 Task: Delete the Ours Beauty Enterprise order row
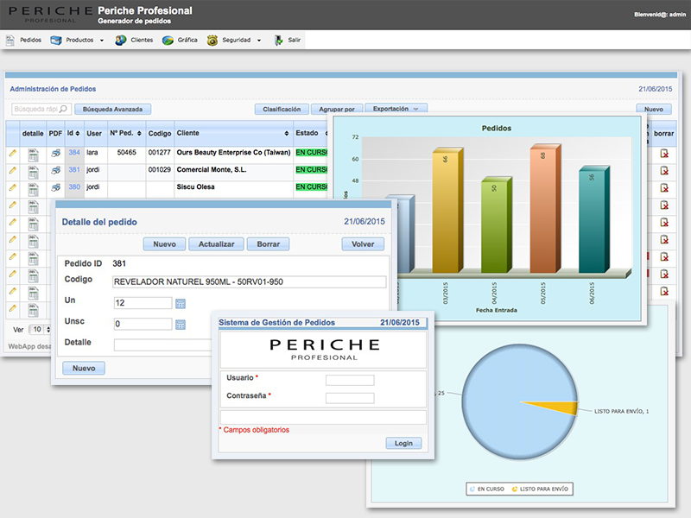664,154
